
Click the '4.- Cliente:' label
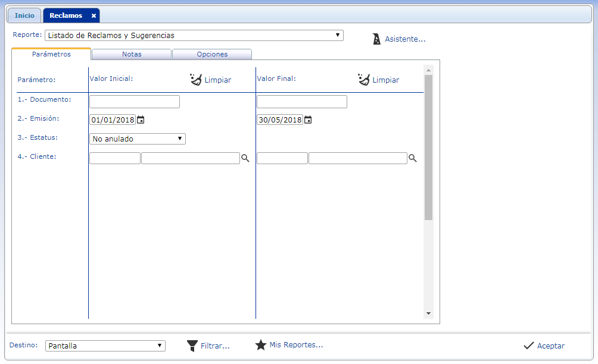37,156
